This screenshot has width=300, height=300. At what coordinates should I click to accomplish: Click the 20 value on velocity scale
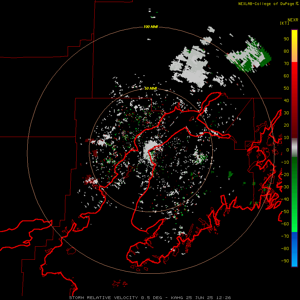click(x=286, y=125)
